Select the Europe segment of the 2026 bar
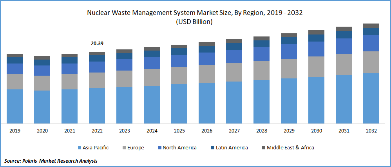This screenshot has height=167, width=391. [206, 74]
